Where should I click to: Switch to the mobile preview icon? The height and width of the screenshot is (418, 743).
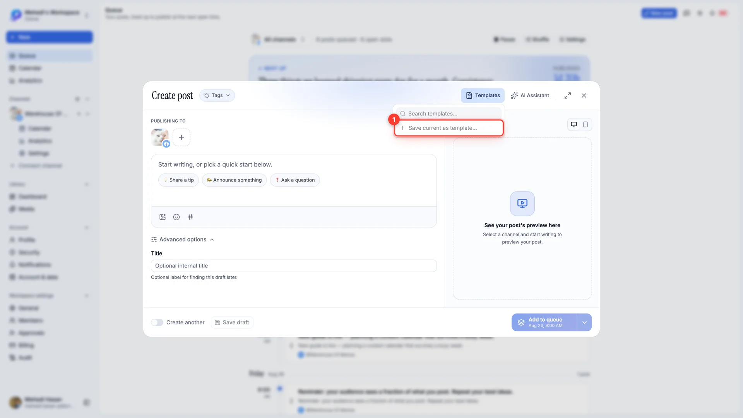585,125
